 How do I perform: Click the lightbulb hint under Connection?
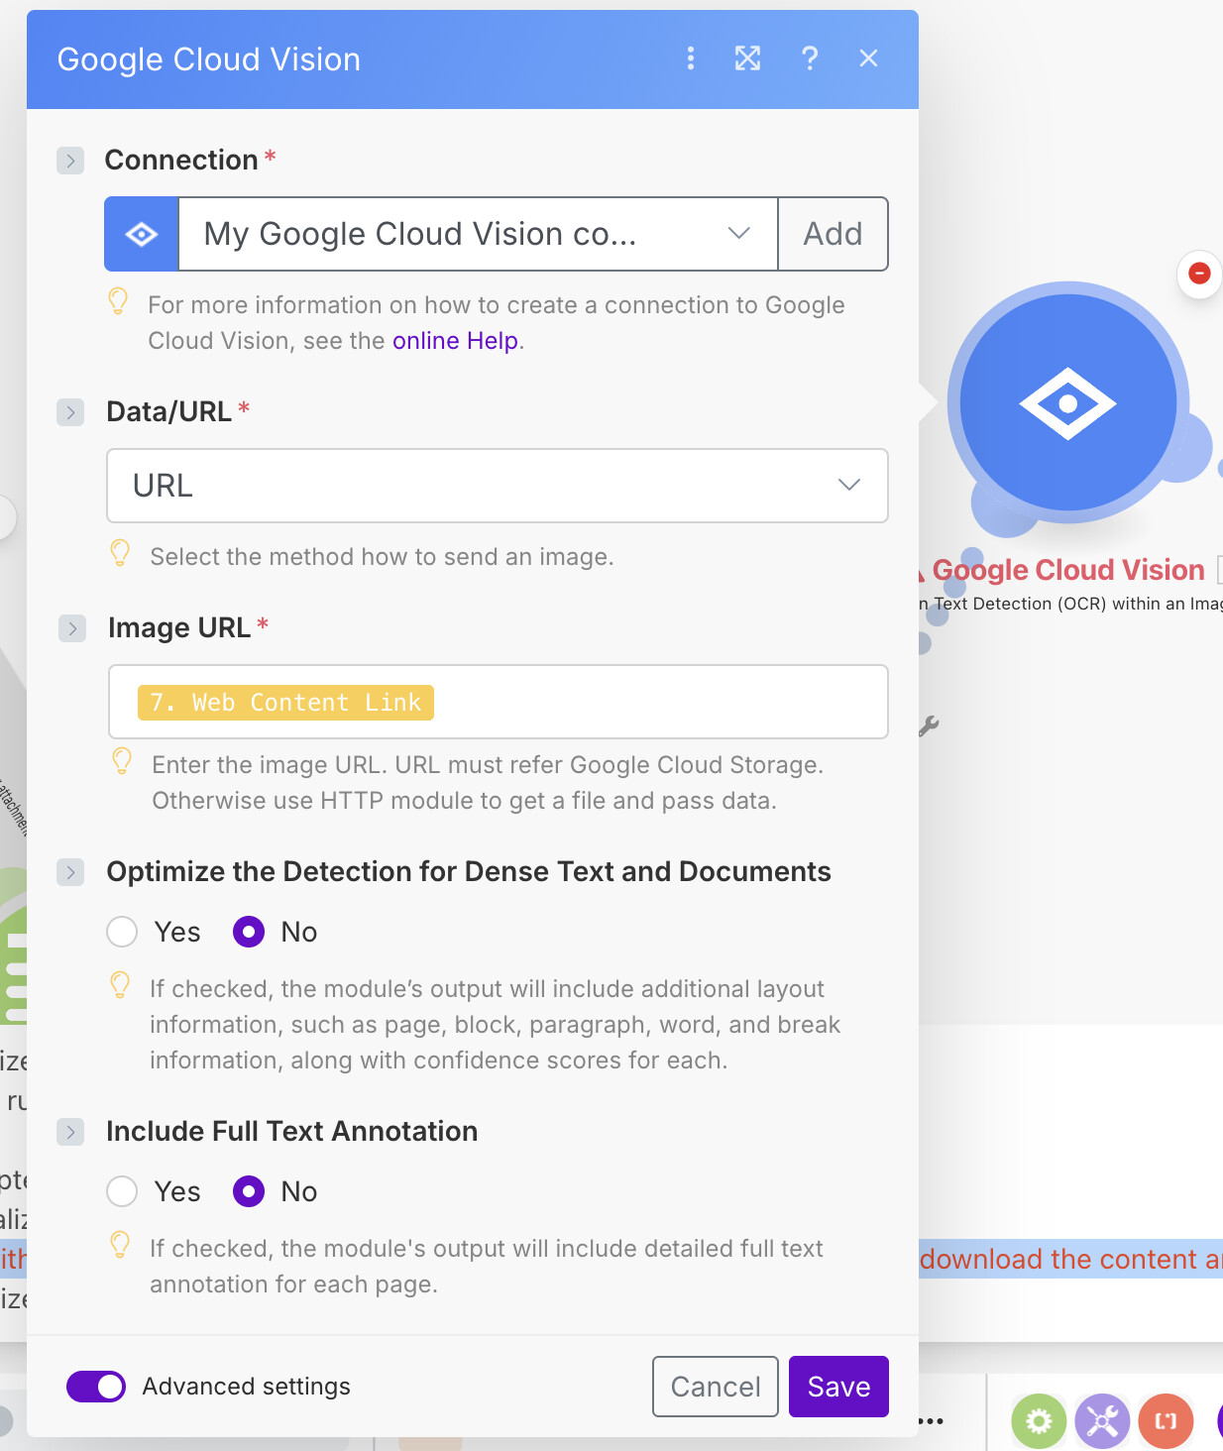coord(118,301)
